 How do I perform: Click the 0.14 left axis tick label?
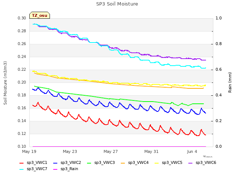point(22,121)
